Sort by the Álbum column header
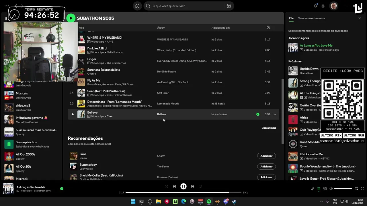 (161, 28)
